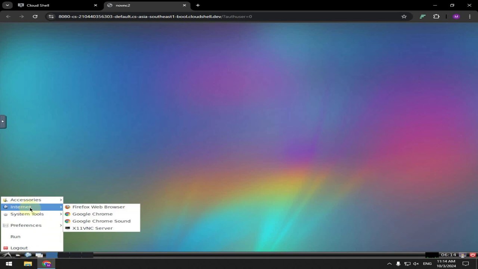Open Chrome's three-dot menu

[x=469, y=16]
